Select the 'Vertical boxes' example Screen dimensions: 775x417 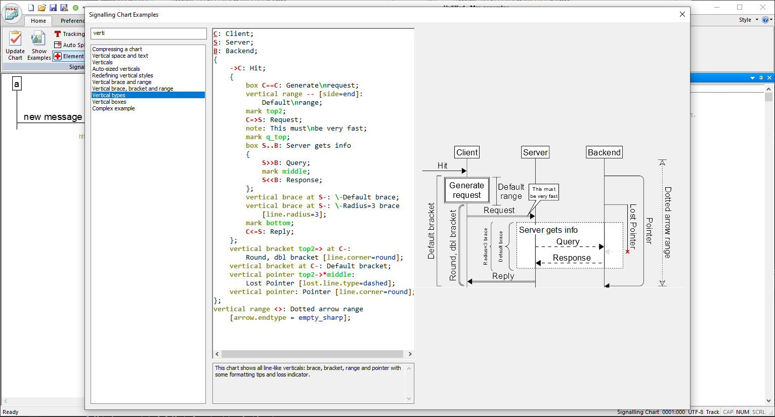click(109, 102)
